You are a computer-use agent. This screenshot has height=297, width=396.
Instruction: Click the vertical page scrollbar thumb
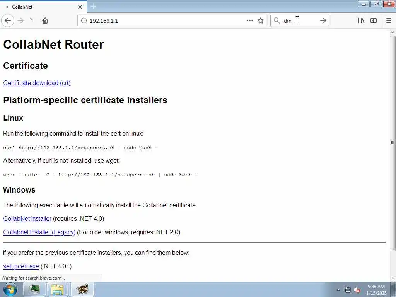pos(393,143)
